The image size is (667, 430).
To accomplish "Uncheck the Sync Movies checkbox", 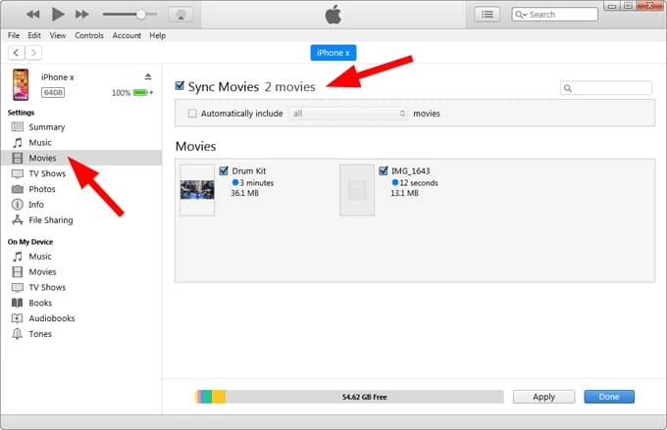I will tap(180, 86).
